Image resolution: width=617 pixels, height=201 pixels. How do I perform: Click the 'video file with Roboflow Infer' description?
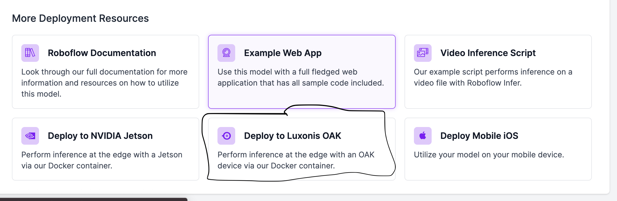pyautogui.click(x=468, y=83)
